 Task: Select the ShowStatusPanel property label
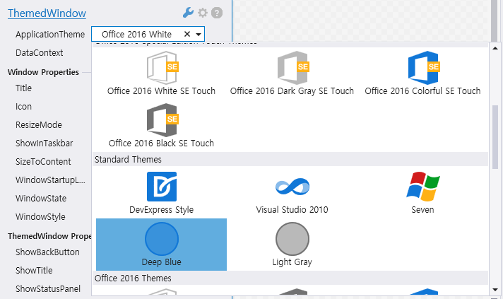48,288
